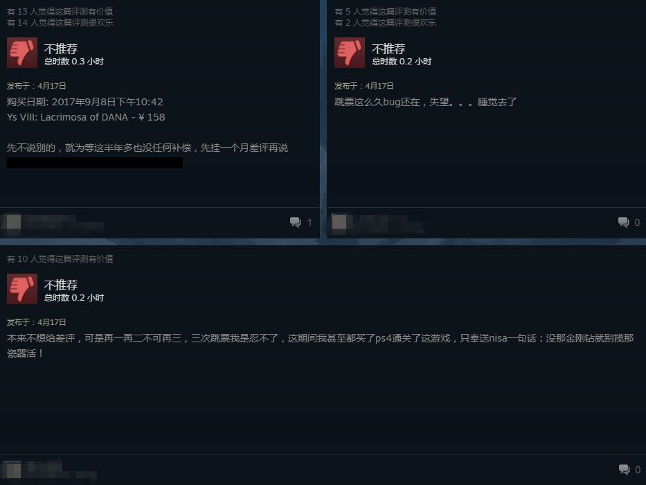Click review text 跳票这么久bug还在

425,102
